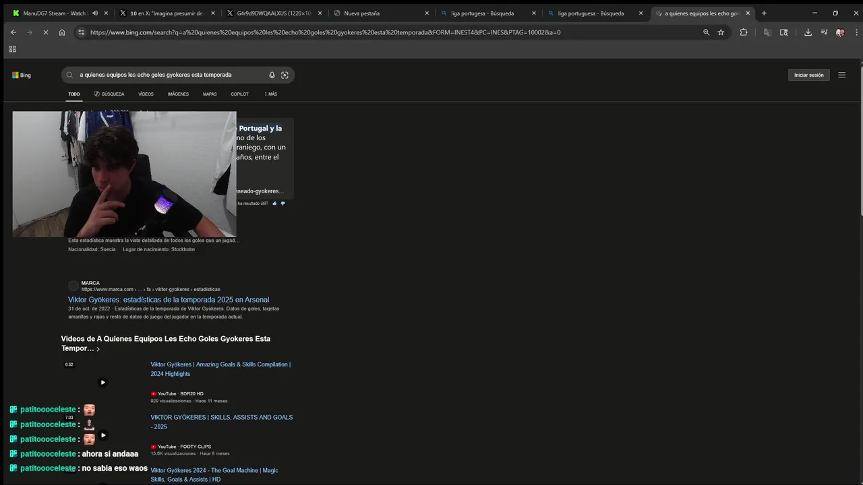Open Amazing Goals & Skills Compilation title link
The width and height of the screenshot is (863, 485).
220,369
